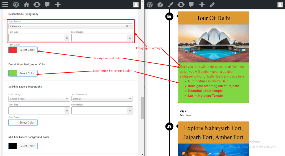Click the Day 3 label

pos(183,111)
